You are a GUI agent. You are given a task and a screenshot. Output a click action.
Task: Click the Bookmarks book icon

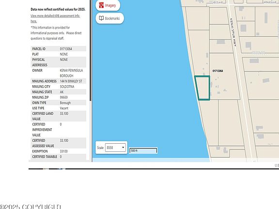point(101,18)
